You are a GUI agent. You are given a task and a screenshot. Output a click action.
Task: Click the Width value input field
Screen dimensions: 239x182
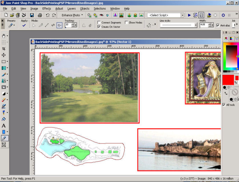(x=202, y=25)
